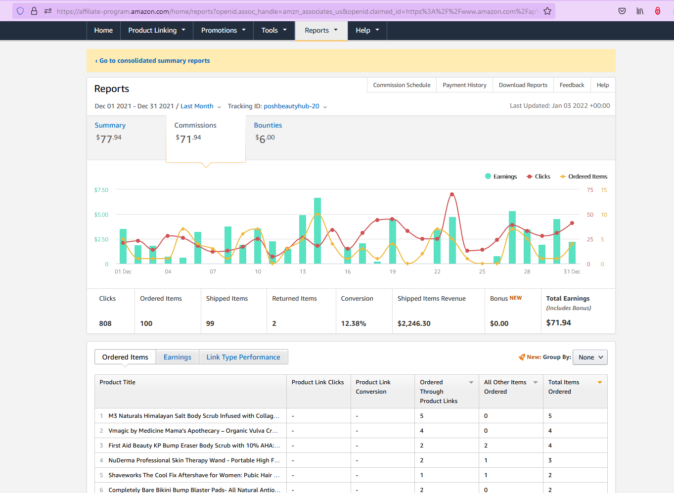
Task: Click the Firefox shield tracking protection icon
Action: click(20, 11)
